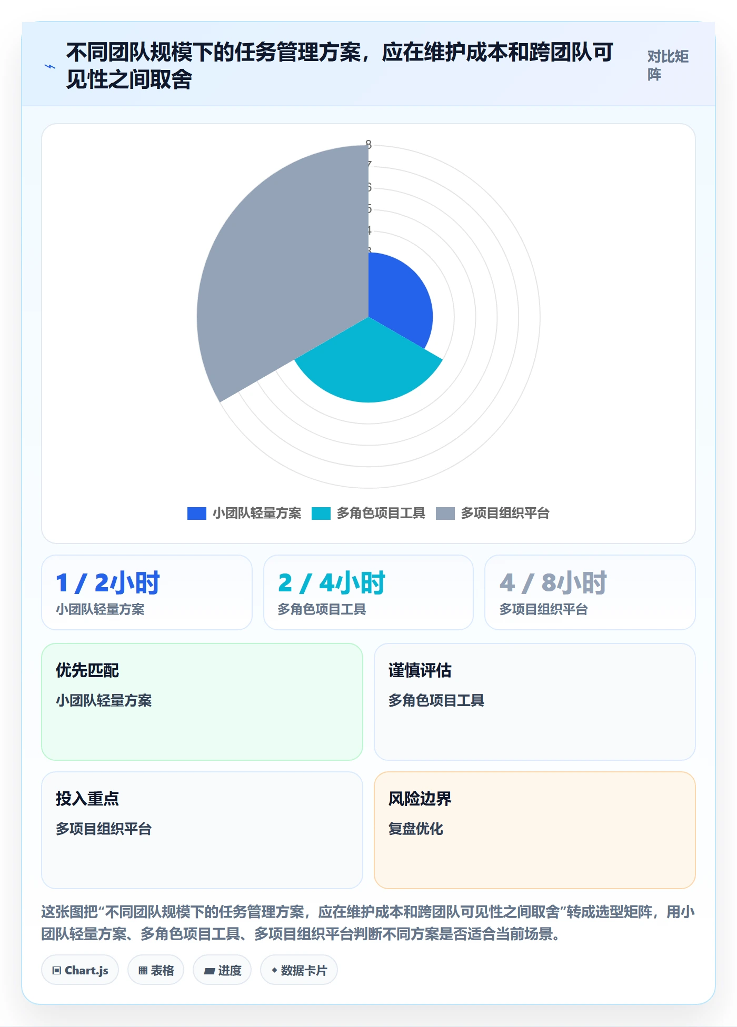Viewport: 737px width, 1027px height.
Task: Click the chart axis label 8
Action: pos(368,144)
